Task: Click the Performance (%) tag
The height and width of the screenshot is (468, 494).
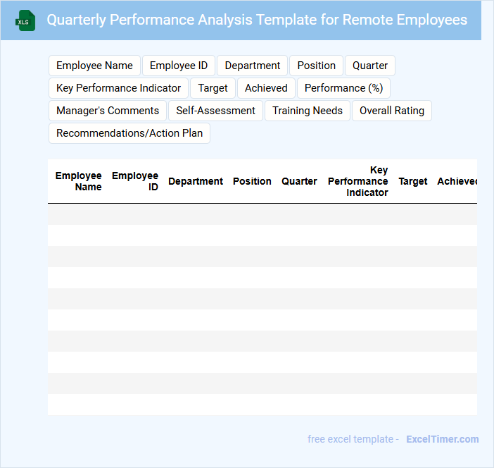Action: (x=343, y=88)
